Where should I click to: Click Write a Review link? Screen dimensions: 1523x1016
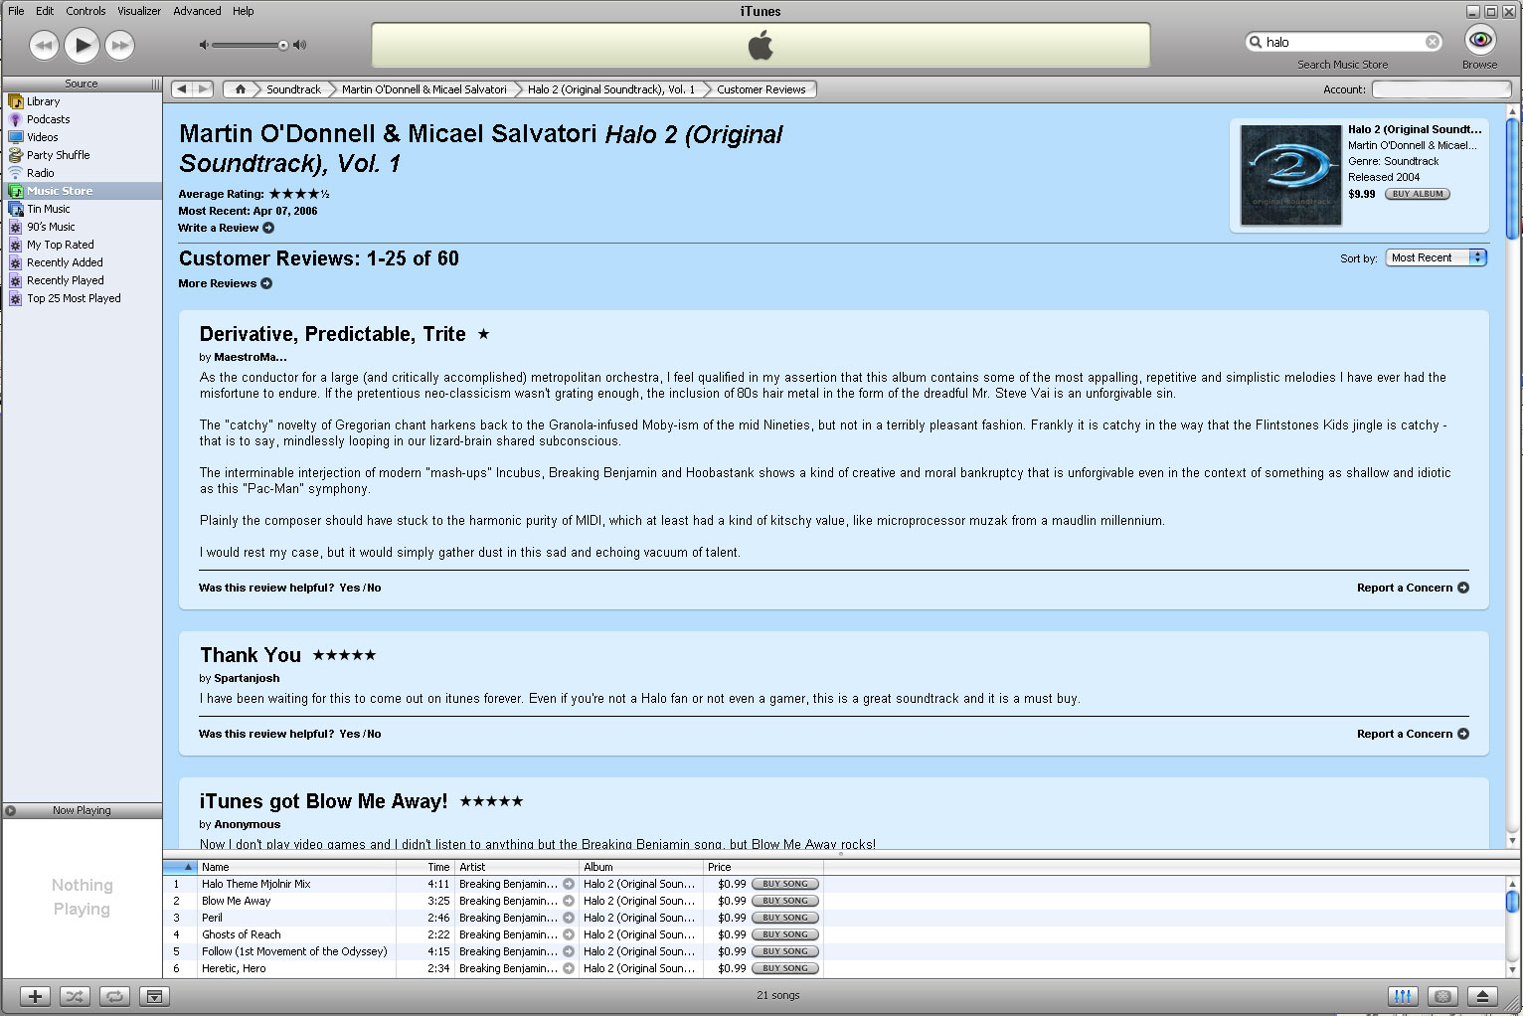[x=268, y=228]
